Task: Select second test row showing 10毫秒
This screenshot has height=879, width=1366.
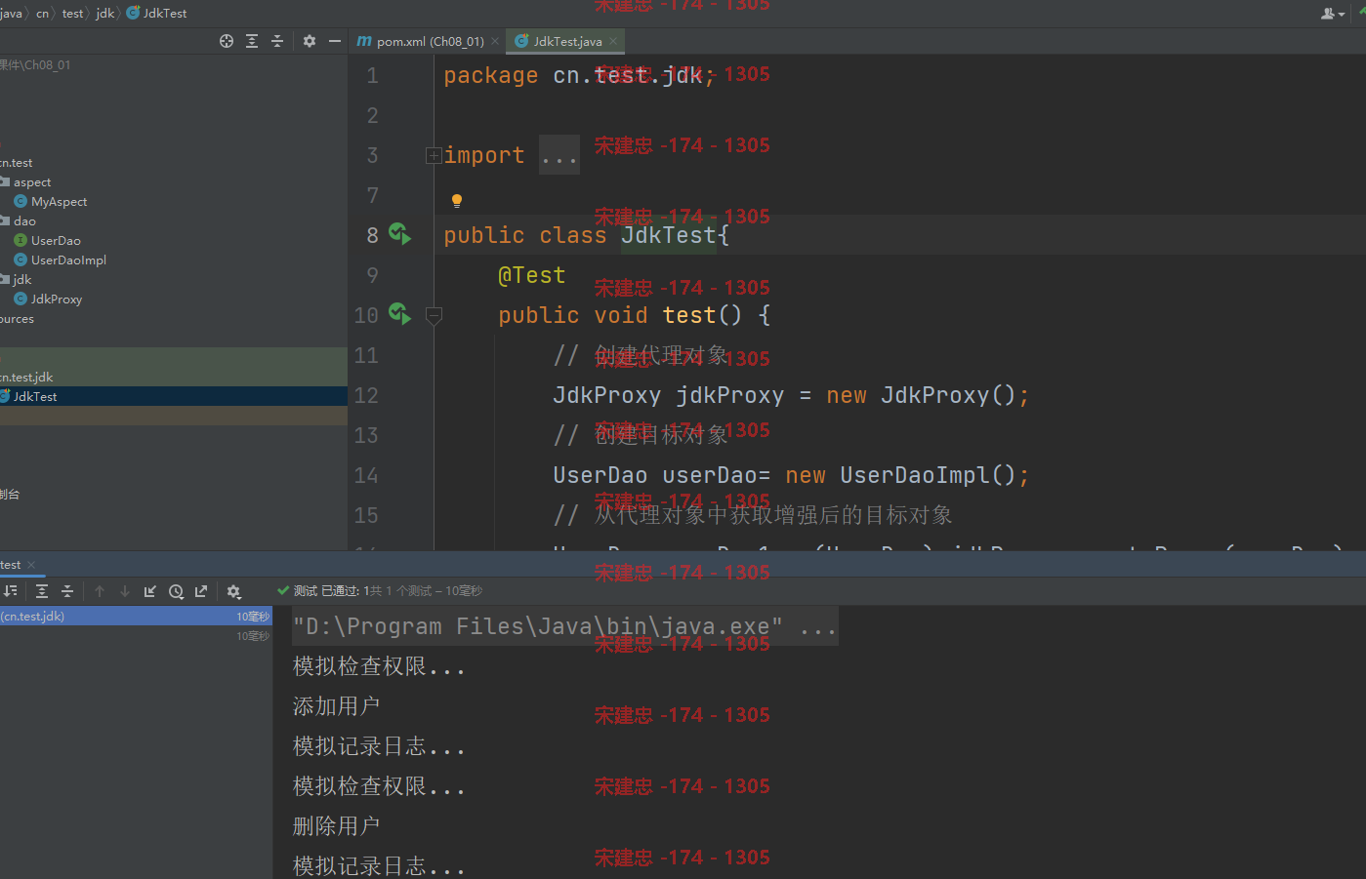Action: point(136,636)
